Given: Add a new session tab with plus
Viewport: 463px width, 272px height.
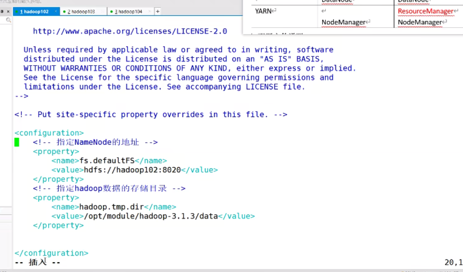Looking at the screenshot, I should point(157,12).
